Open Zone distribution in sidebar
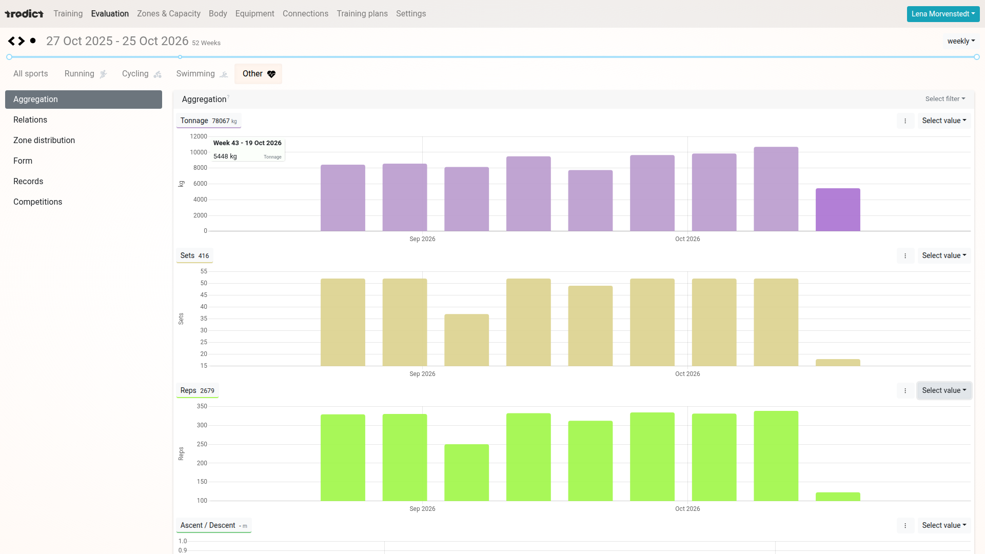The image size is (985, 554). (84, 141)
